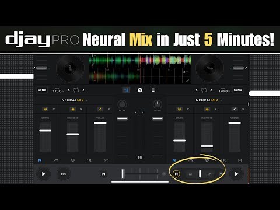
Task: Open the mixer view icon in center toolbar
Action: point(127,90)
